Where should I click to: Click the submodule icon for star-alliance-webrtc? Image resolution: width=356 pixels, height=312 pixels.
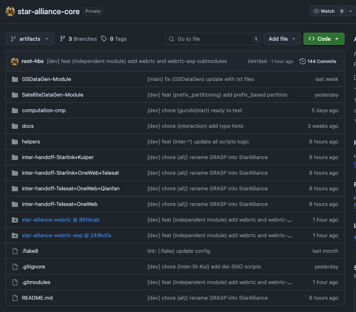15,220
